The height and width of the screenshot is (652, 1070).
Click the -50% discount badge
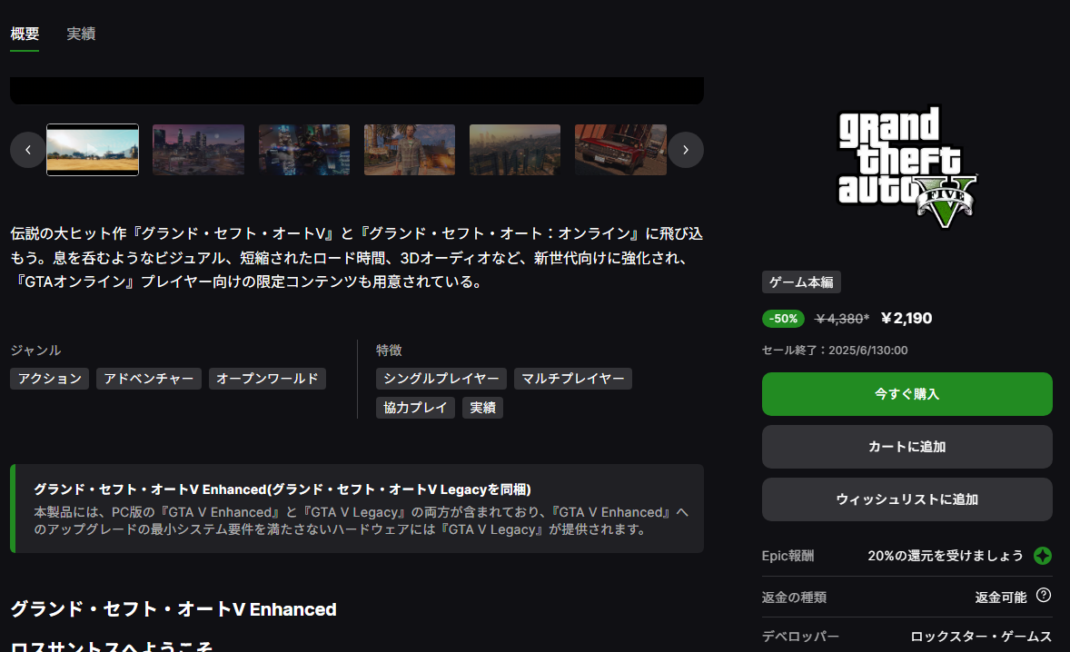pyautogui.click(x=783, y=319)
